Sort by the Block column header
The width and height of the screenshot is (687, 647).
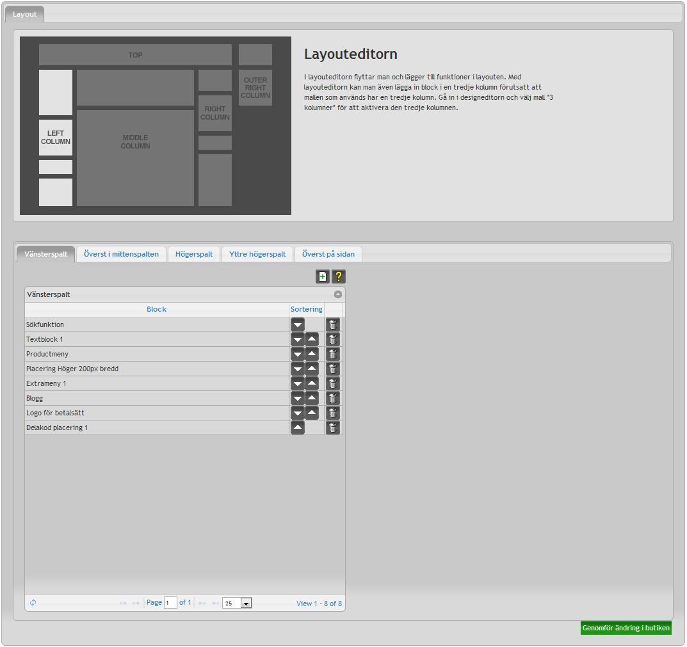tap(156, 309)
